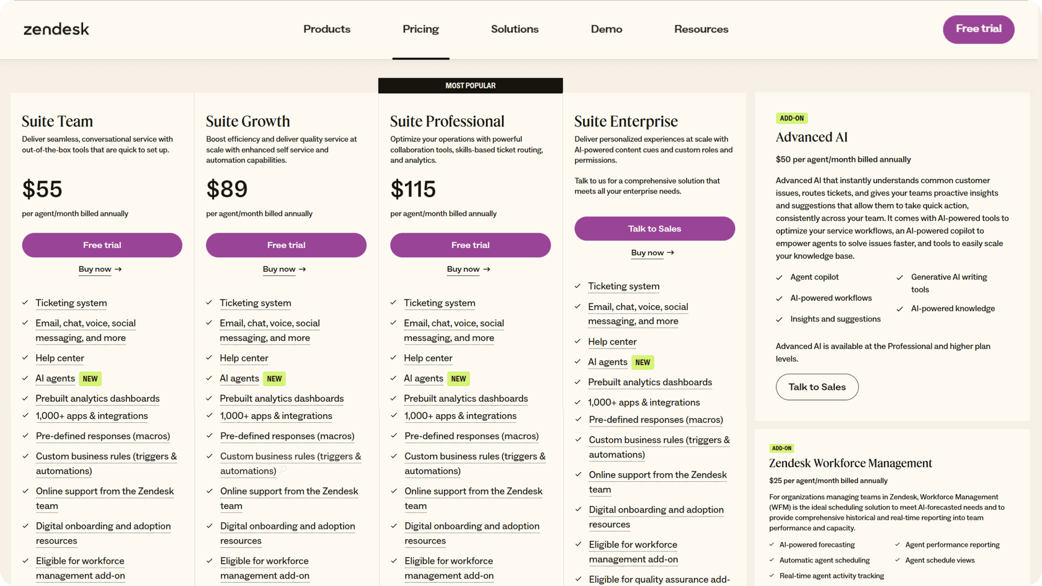
Task: Click the NEW badge next to Suite Team AI agents
Action: click(x=90, y=378)
